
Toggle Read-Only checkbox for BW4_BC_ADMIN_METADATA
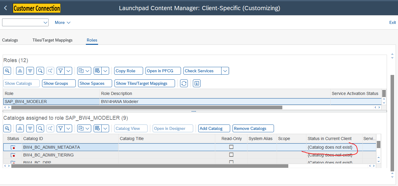click(x=231, y=147)
